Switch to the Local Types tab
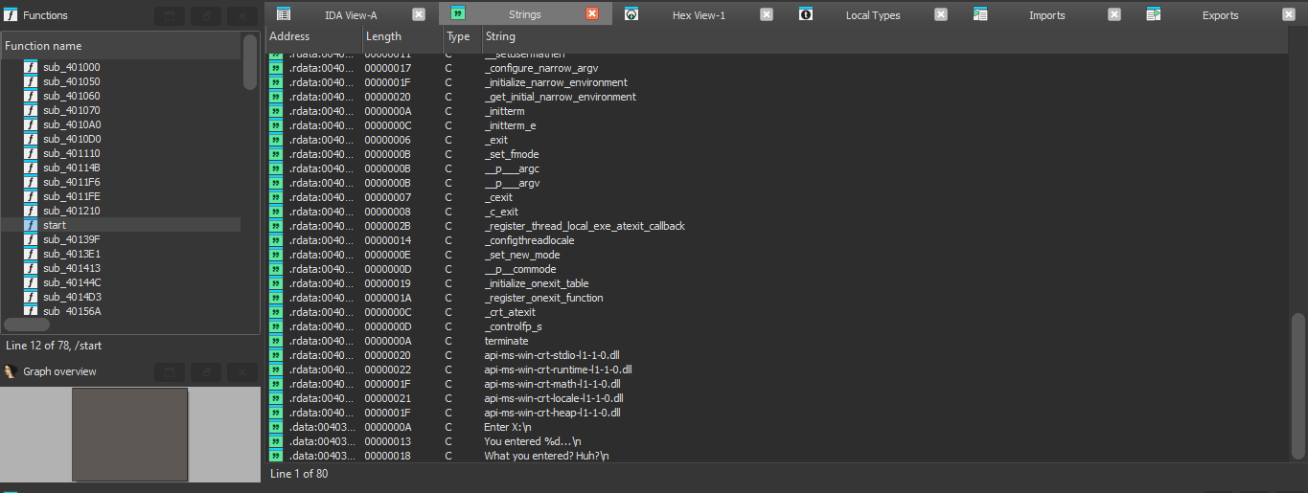 (x=872, y=15)
